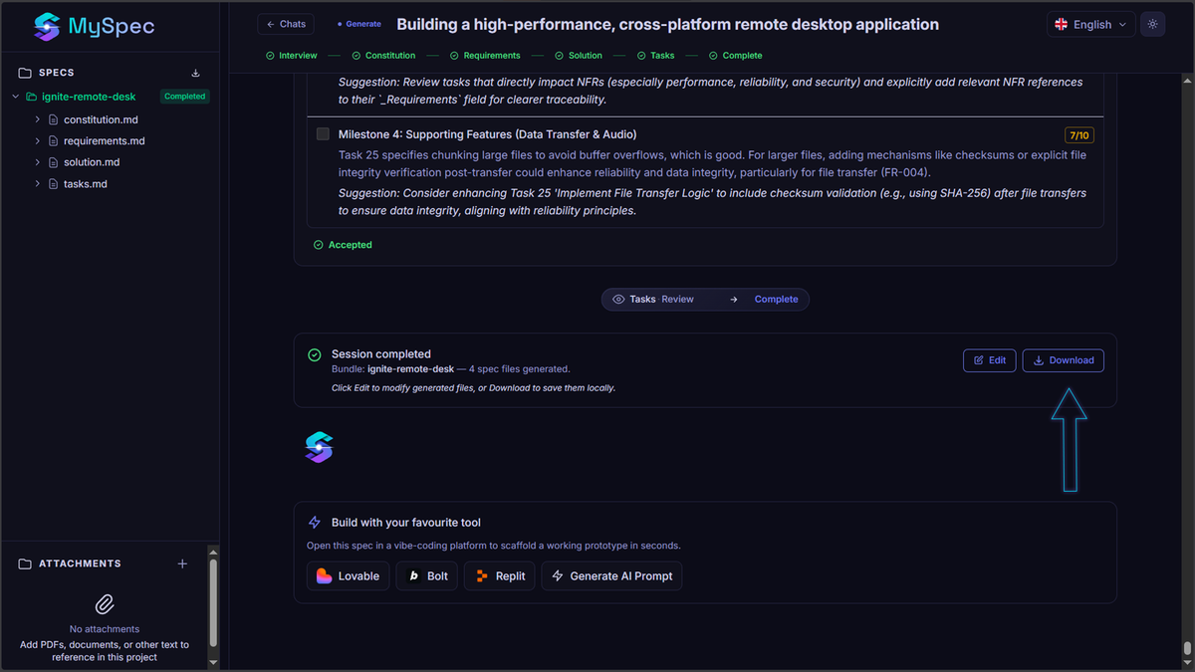Screen dimensions: 1195x672
Task: Click Build with your favourite tool heading
Action: [406, 522]
